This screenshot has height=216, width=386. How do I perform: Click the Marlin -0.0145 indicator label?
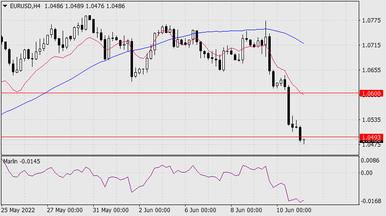click(x=22, y=162)
